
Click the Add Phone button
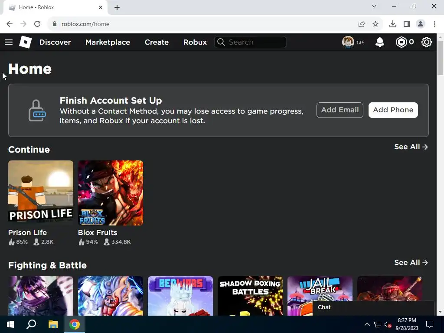pyautogui.click(x=393, y=110)
